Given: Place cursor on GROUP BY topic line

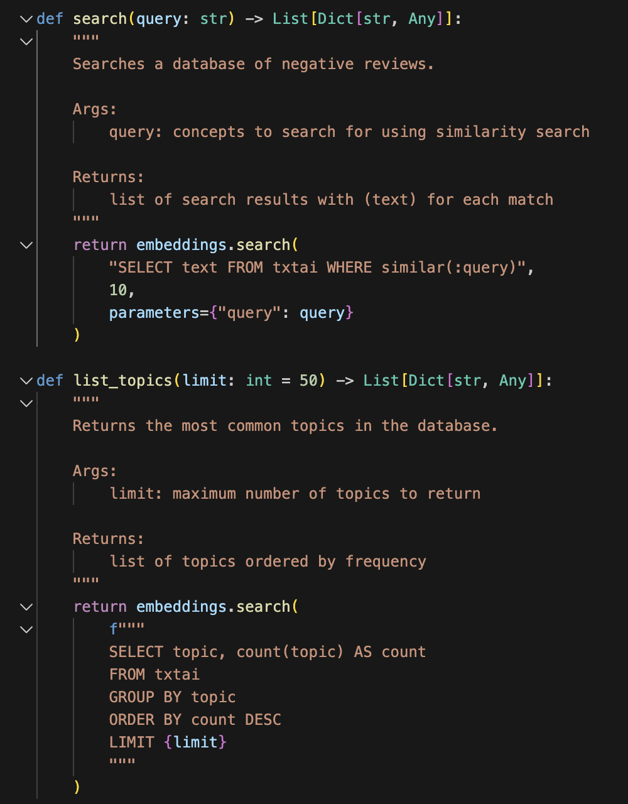Looking at the screenshot, I should click(x=172, y=697).
